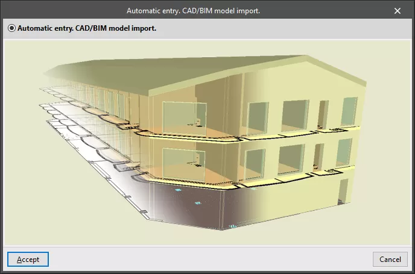Click the Accept button

click(28, 260)
